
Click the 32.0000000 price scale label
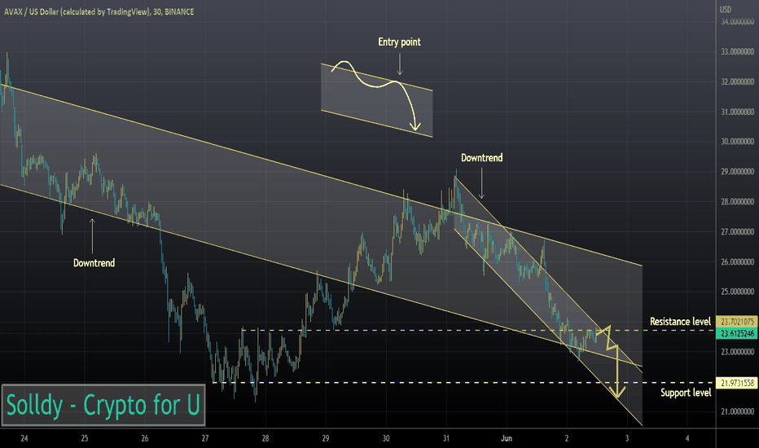tap(737, 81)
